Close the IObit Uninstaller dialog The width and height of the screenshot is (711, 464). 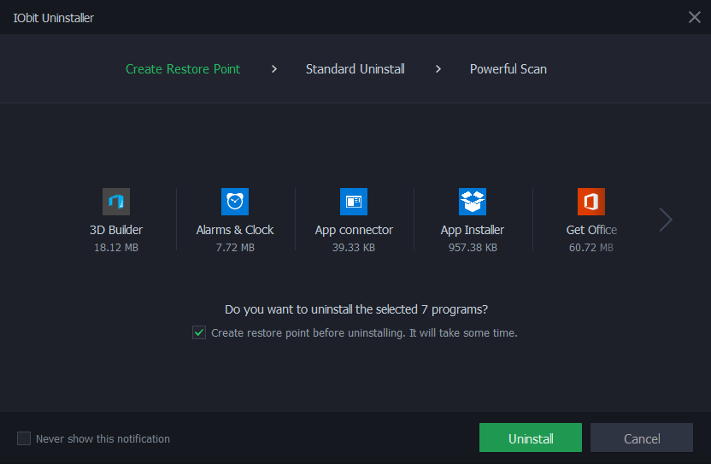tap(694, 17)
